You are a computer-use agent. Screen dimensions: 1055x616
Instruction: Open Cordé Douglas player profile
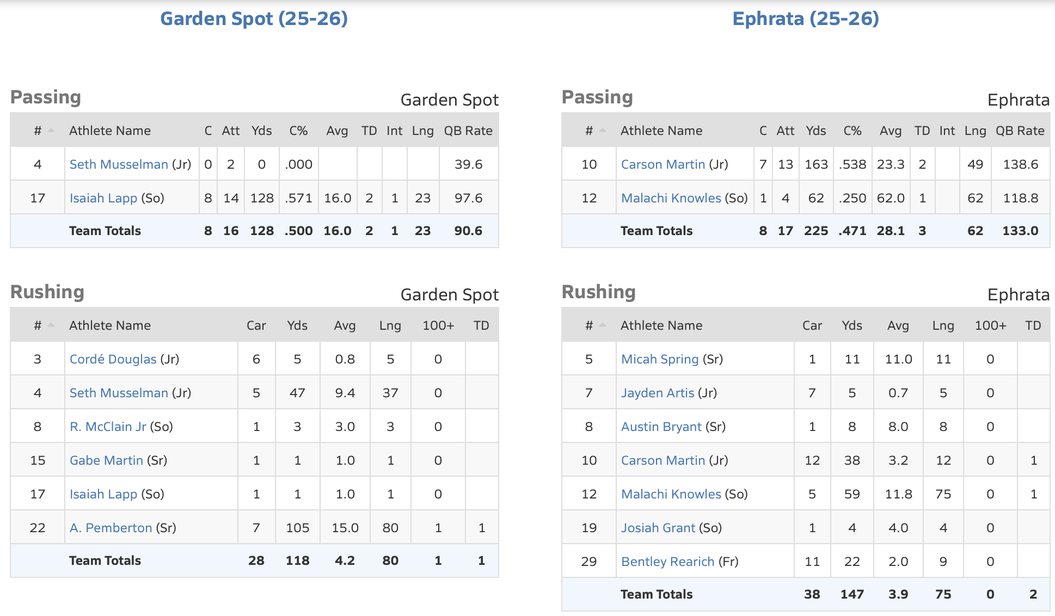(x=113, y=359)
